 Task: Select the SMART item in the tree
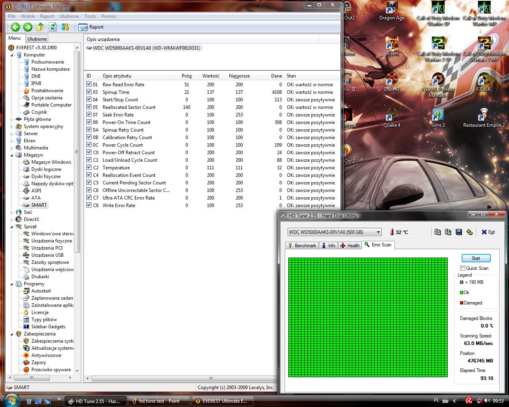[35, 205]
